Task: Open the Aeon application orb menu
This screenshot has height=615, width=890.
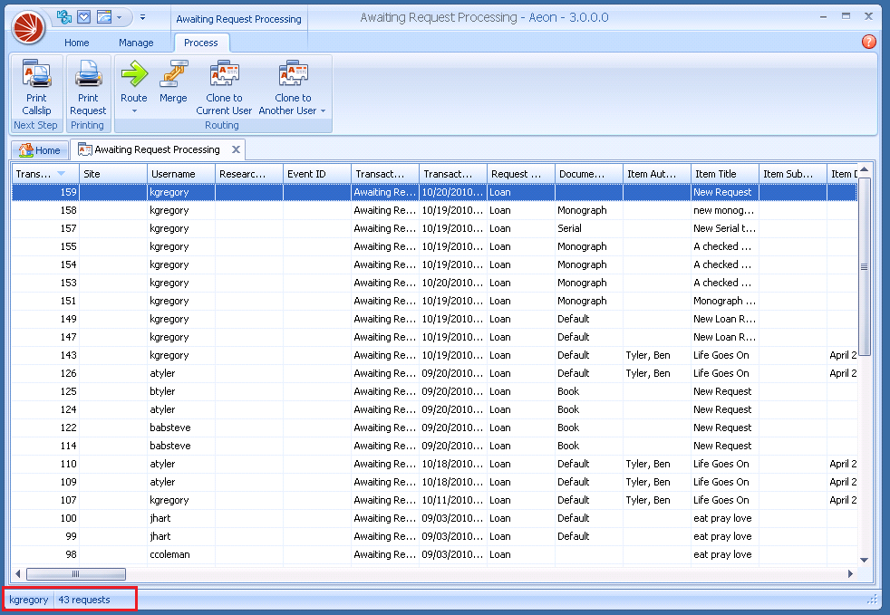Action: point(28,26)
